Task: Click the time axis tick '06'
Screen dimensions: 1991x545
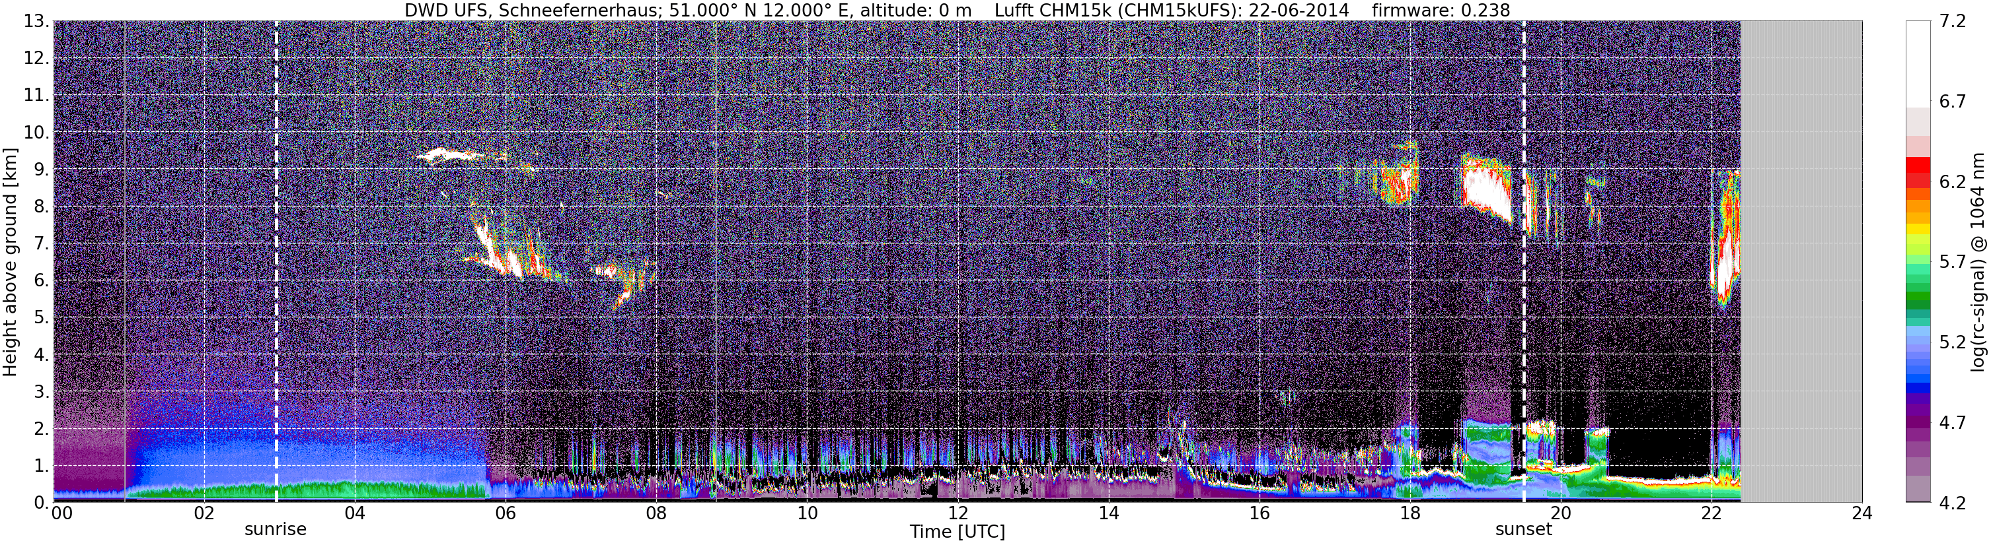Action: [x=506, y=513]
